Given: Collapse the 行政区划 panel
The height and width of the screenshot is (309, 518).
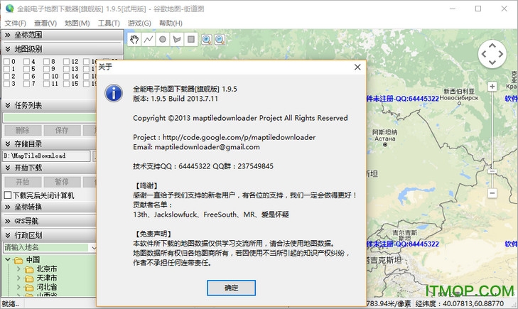Looking at the screenshot, I should (x=8, y=235).
